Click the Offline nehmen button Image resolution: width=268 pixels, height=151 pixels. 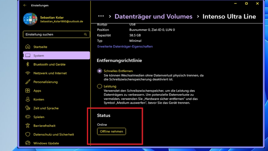point(111,131)
